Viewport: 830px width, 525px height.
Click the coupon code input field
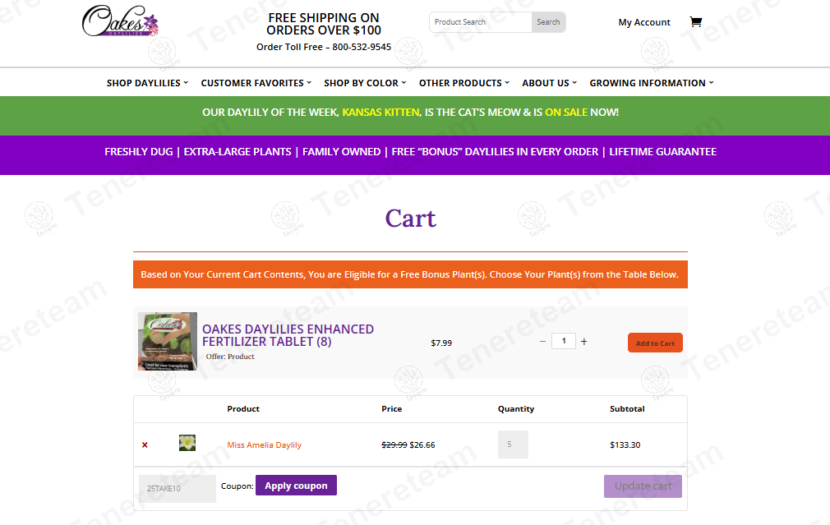(178, 489)
